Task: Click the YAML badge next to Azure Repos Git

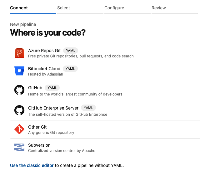Action: [71, 51]
